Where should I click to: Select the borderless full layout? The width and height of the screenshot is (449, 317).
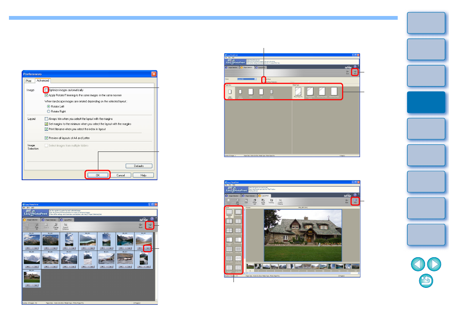coord(229,213)
